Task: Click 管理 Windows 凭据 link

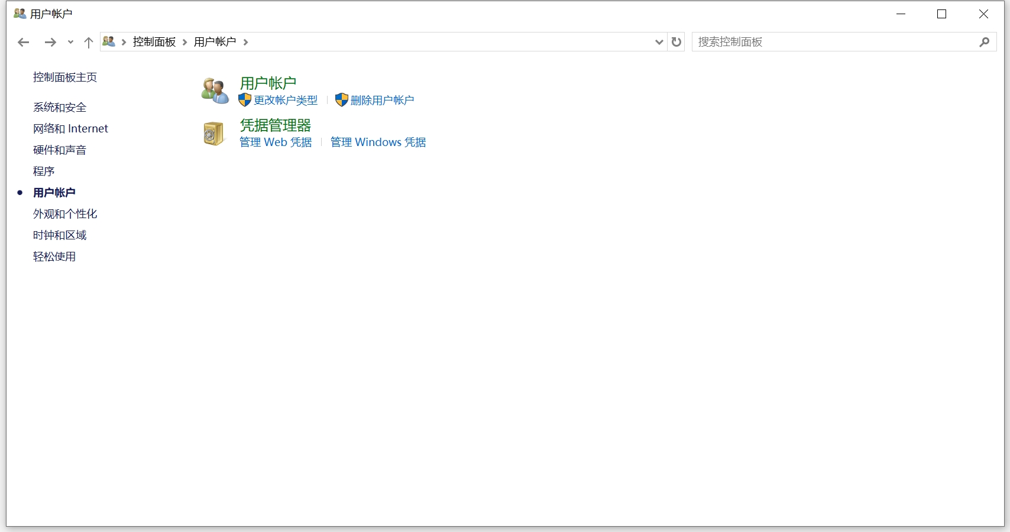Action: tap(377, 142)
